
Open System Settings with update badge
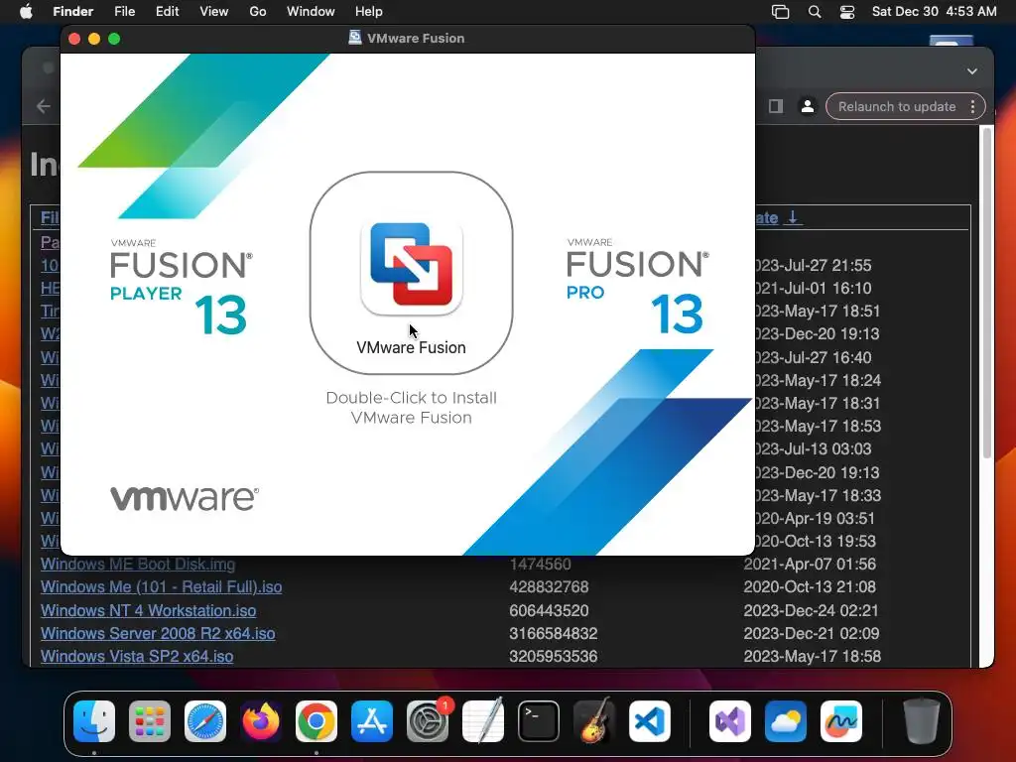[428, 721]
